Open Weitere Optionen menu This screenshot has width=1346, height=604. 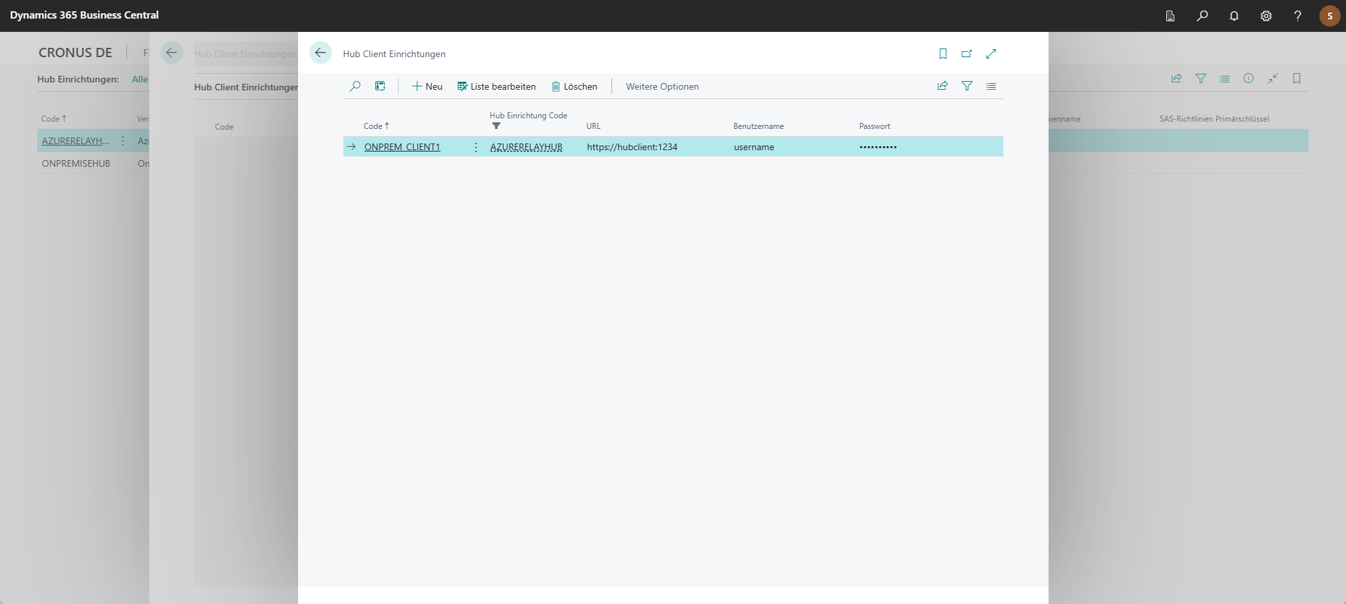tap(662, 86)
